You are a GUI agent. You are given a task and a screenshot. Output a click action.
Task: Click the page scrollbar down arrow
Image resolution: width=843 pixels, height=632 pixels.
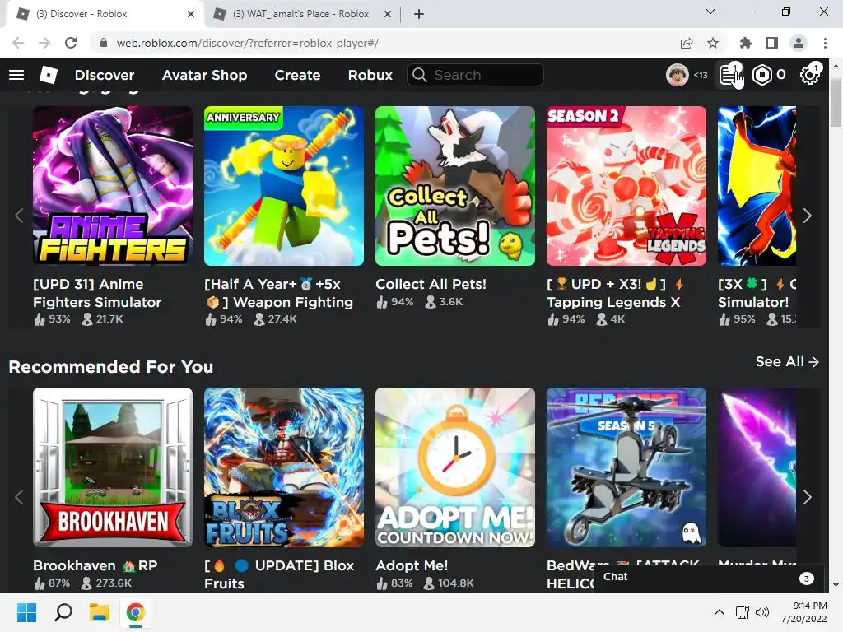point(836,585)
